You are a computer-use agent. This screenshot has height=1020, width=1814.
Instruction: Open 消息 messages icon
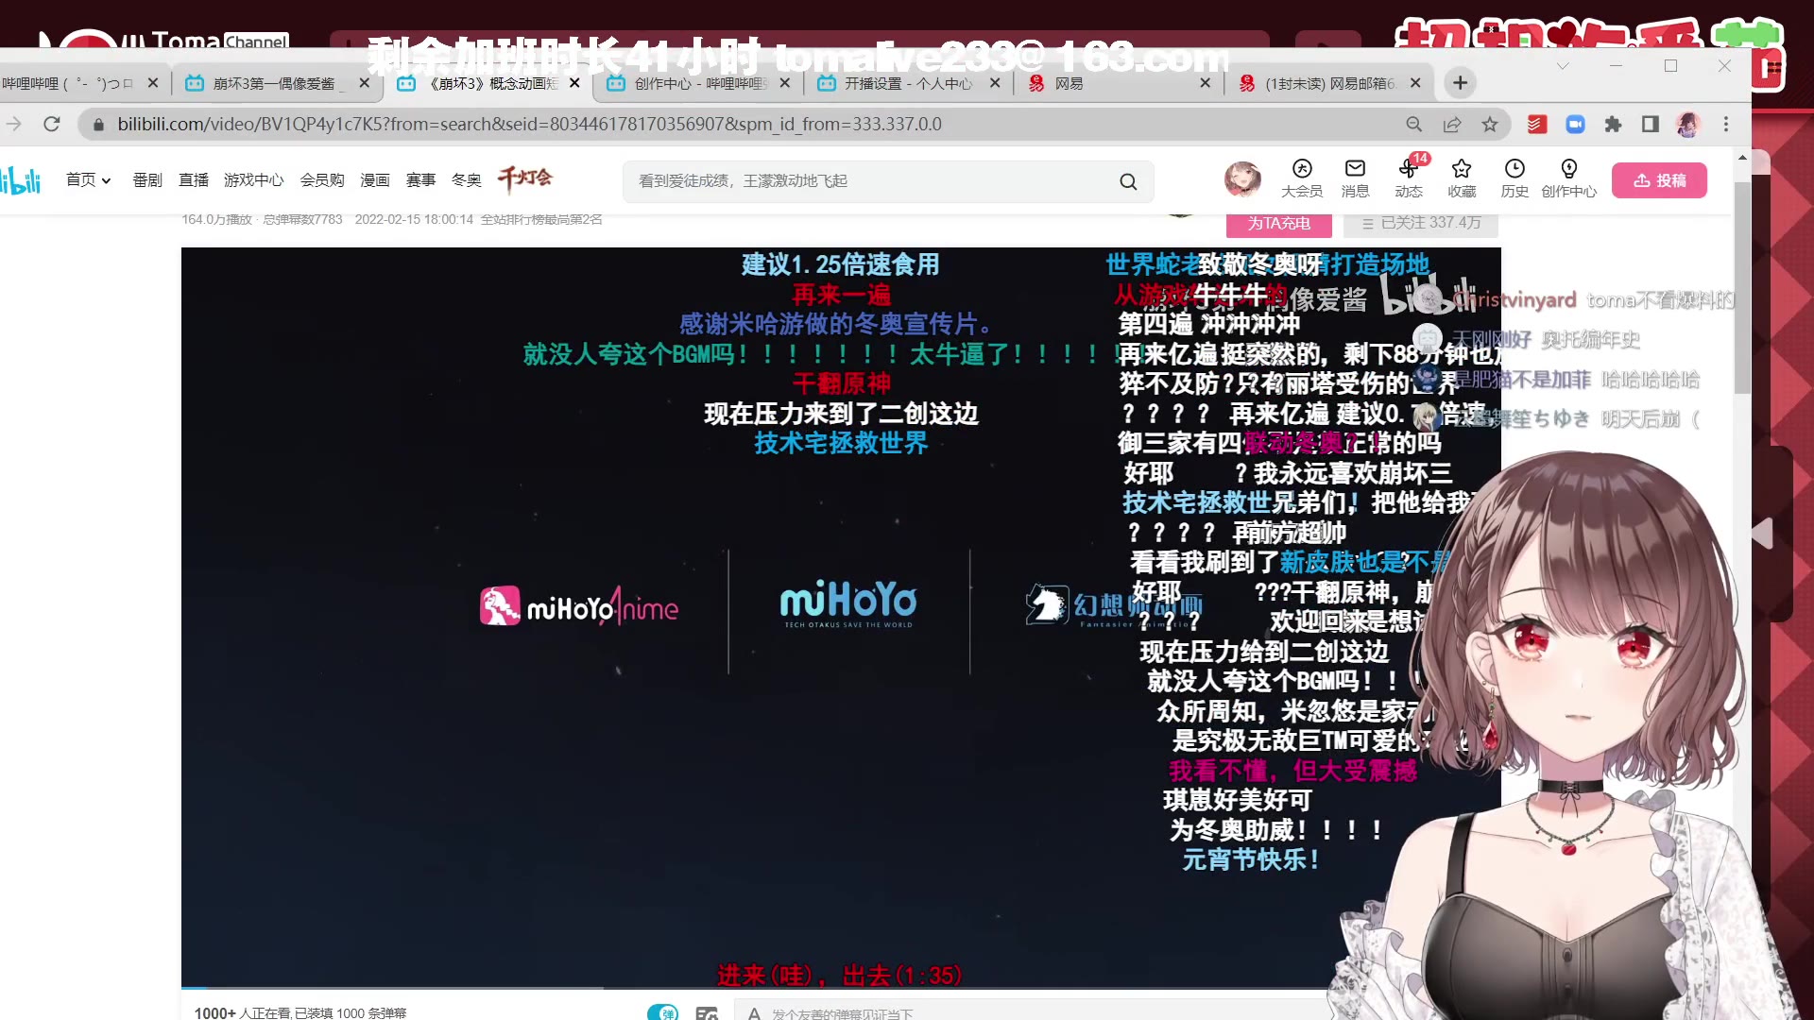(x=1355, y=178)
